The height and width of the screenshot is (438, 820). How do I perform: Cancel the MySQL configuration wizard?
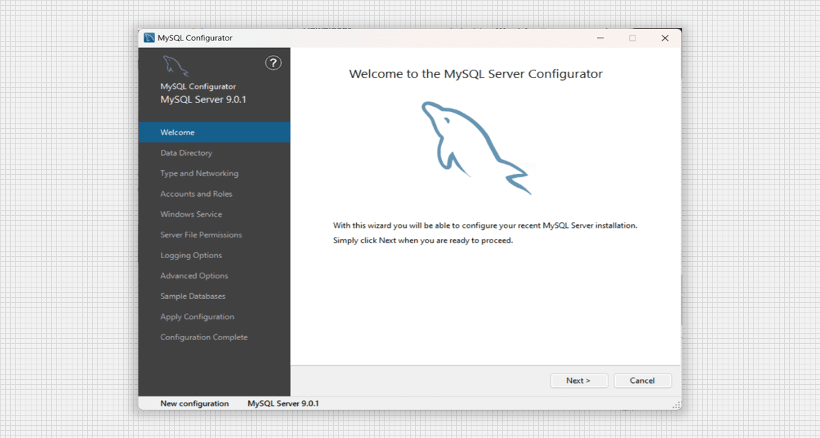coord(642,380)
